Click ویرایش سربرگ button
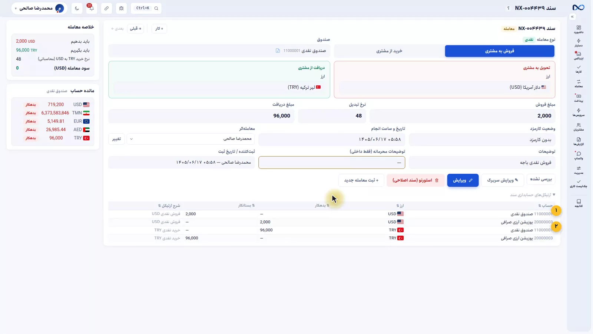 pos(503,180)
